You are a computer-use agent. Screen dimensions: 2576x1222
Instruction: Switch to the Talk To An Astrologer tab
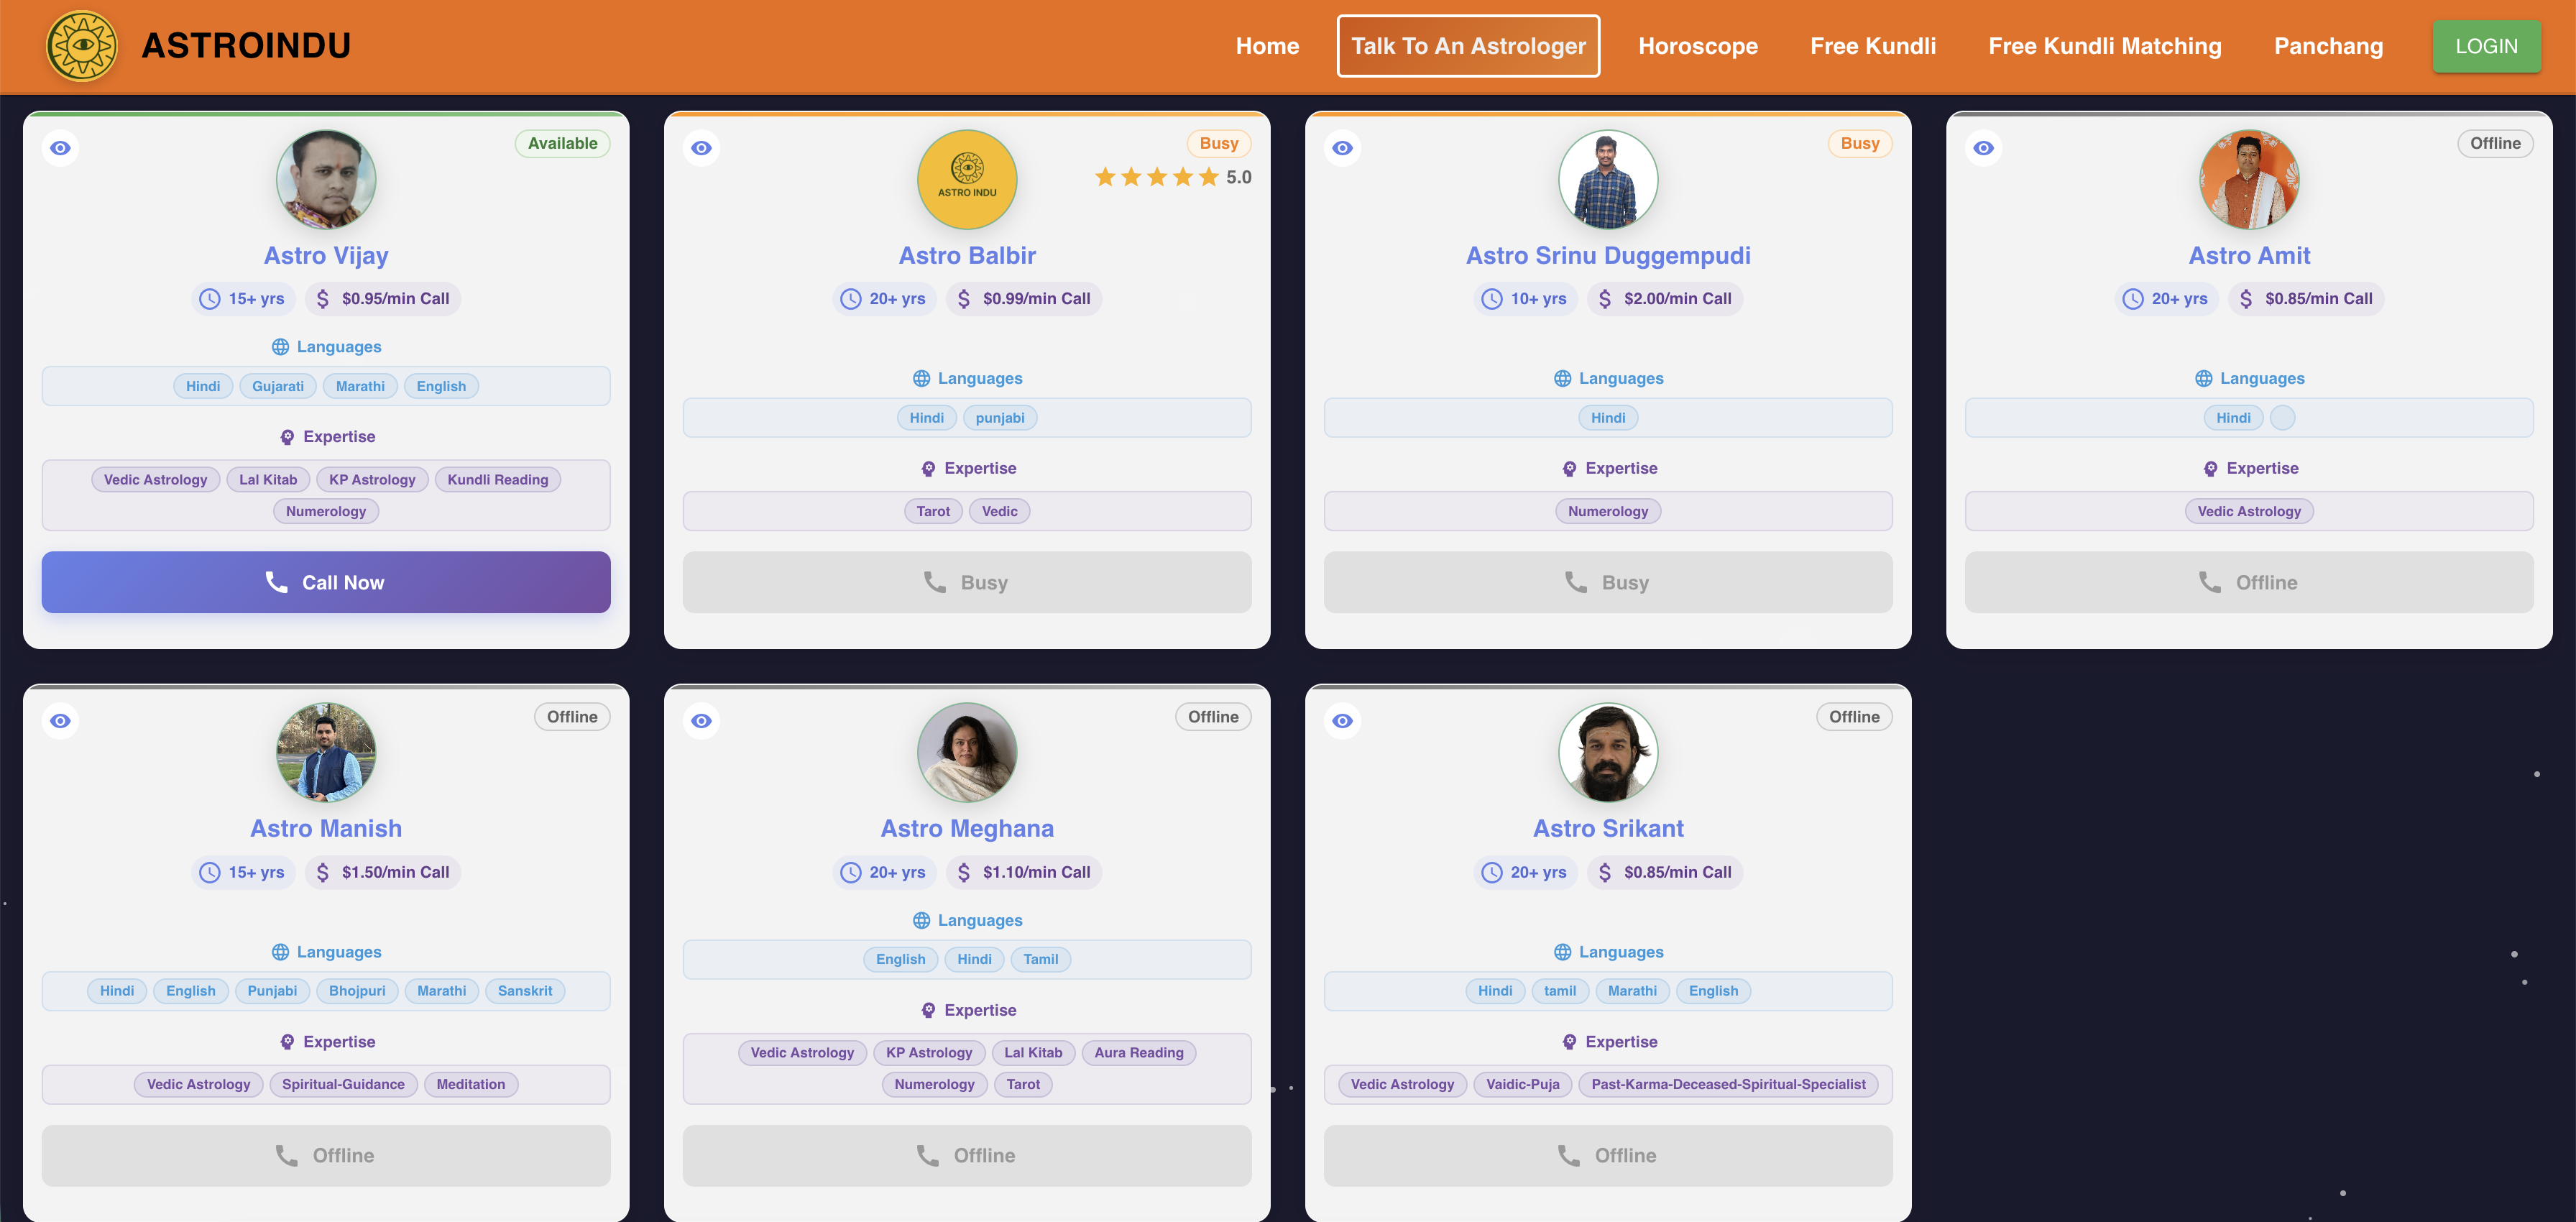coord(1468,46)
